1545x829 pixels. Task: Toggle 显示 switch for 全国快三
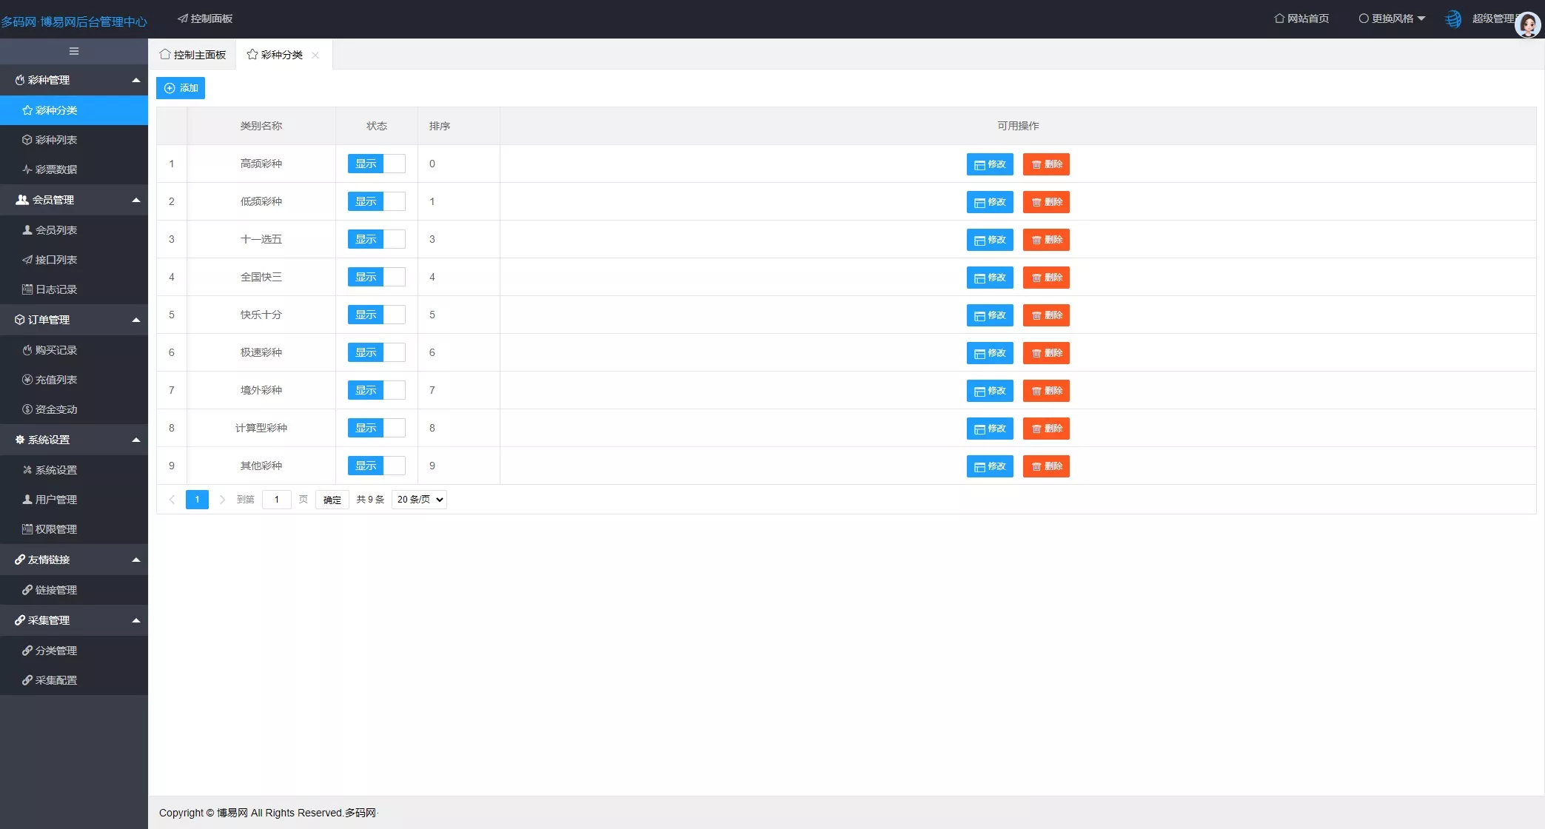[376, 277]
